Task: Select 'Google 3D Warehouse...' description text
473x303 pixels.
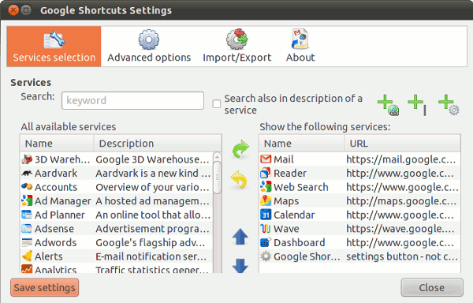Action: (x=153, y=159)
